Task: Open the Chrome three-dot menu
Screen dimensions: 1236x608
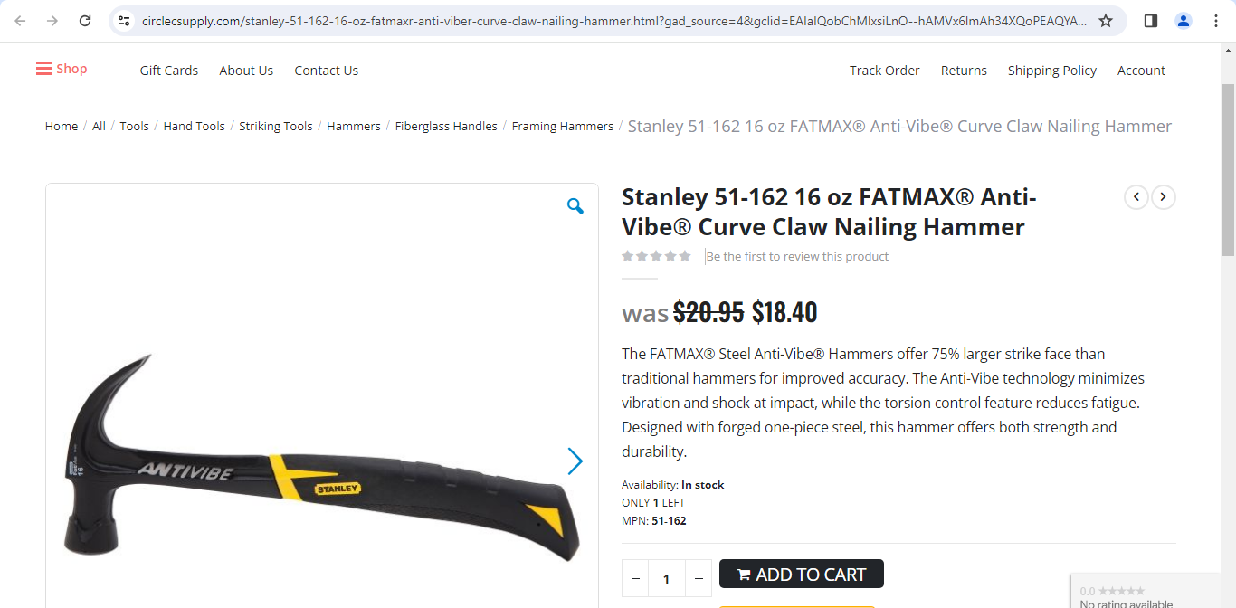Action: coord(1216,20)
